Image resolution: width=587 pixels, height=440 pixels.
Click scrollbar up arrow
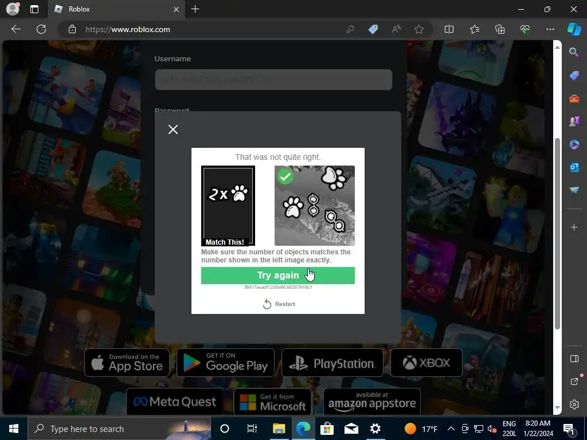(x=557, y=47)
